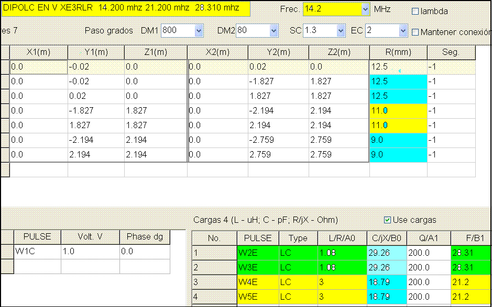Open the DM1 dropdown showing 800
The image size is (492, 307).
199,31
